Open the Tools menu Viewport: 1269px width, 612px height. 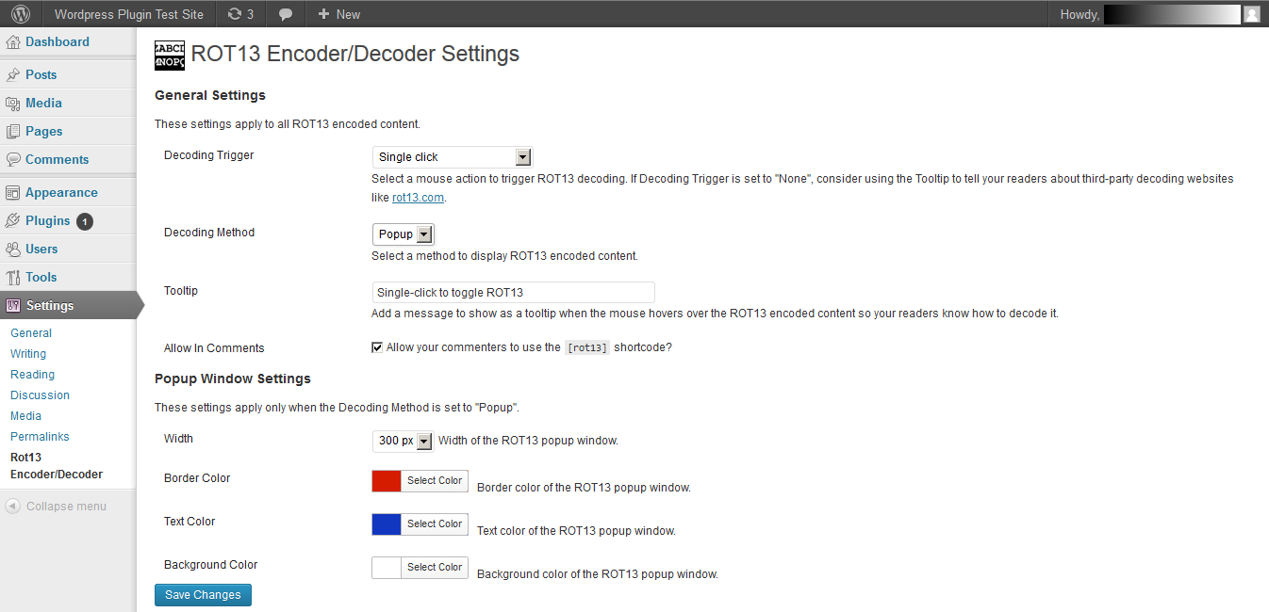point(41,277)
